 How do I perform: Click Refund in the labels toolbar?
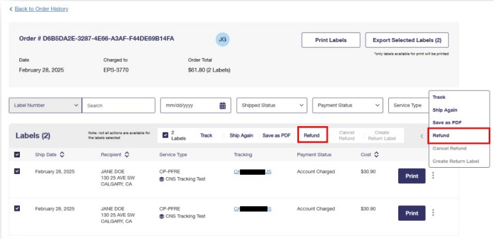point(312,136)
